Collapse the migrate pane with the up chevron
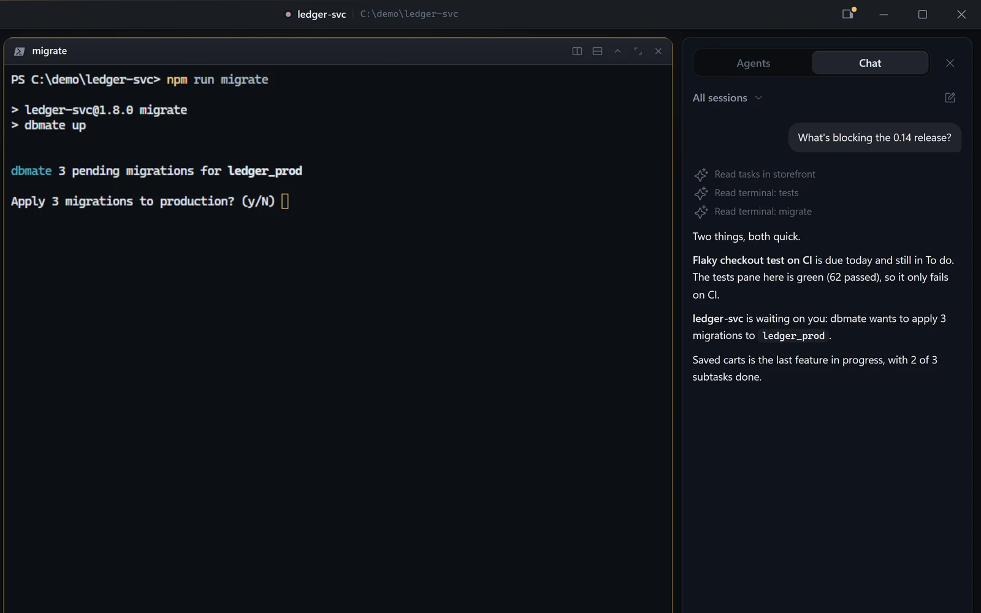This screenshot has width=981, height=613. (x=617, y=51)
